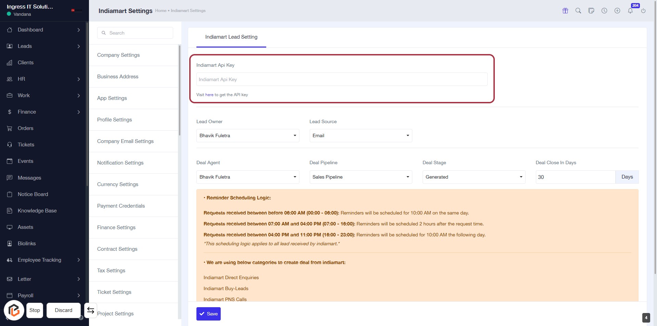The width and height of the screenshot is (657, 326).
Task: Click the swap arrows icon beside Discard
Action: (x=91, y=310)
